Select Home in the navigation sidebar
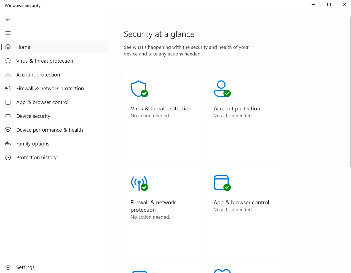 23,47
